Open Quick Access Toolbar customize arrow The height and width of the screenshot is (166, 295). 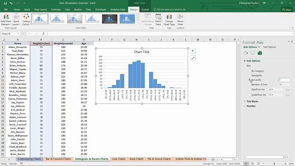(x=24, y=3)
